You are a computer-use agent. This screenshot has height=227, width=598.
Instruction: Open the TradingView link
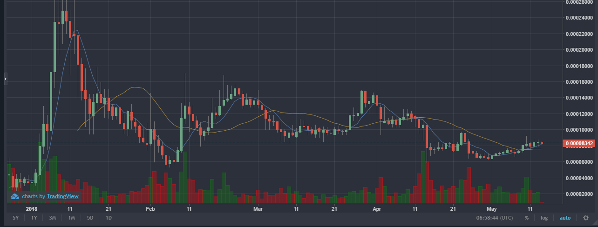point(63,197)
